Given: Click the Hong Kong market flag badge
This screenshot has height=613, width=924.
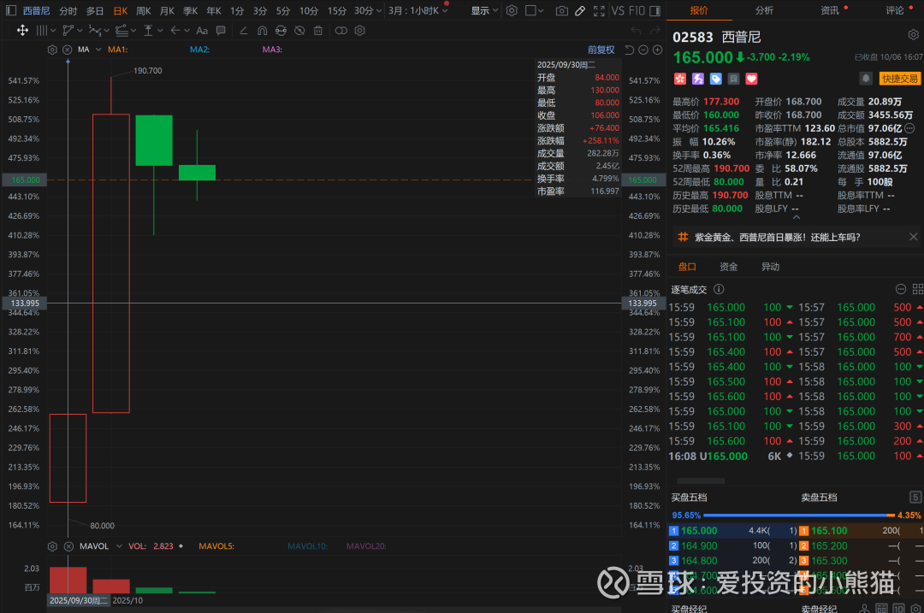Looking at the screenshot, I should [x=680, y=79].
